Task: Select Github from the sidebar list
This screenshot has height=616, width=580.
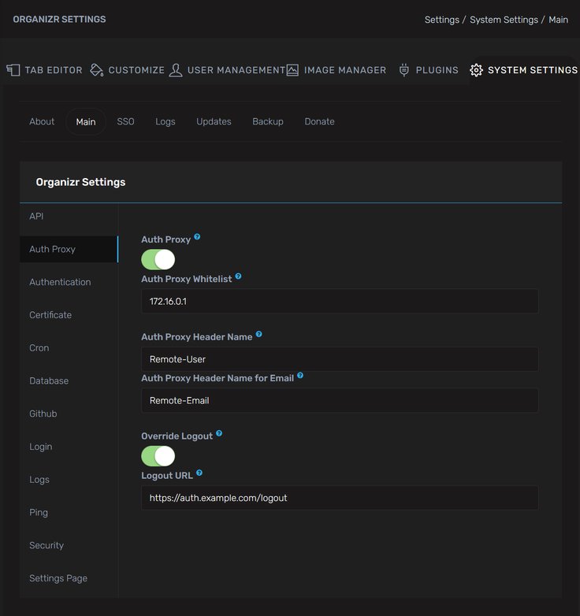Action: click(43, 414)
